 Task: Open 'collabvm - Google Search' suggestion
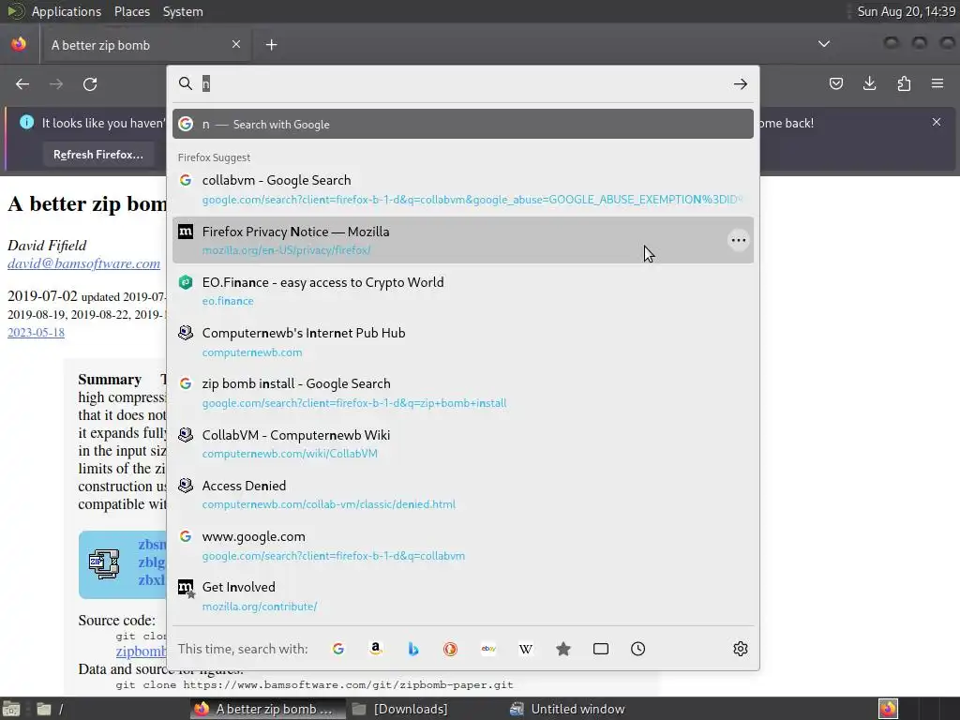[x=463, y=189]
